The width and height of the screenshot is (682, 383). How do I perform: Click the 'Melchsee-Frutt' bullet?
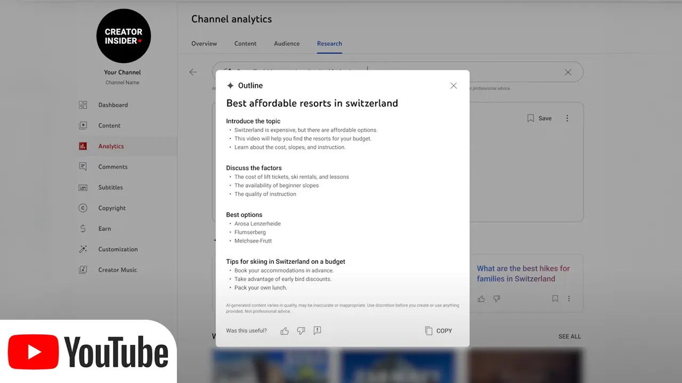(253, 241)
